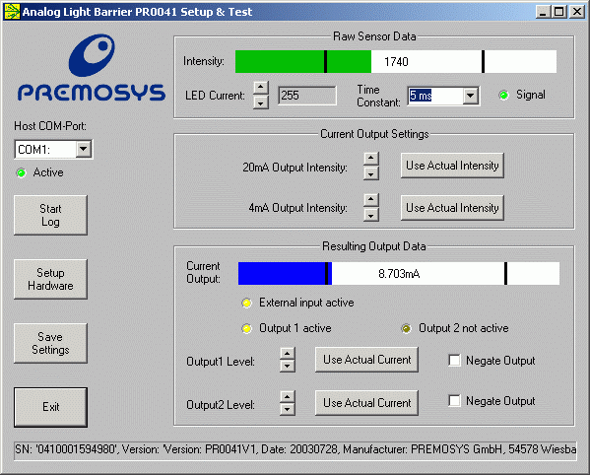Image resolution: width=590 pixels, height=475 pixels.
Task: Enable Negate Output for Output2
Action: pos(454,400)
